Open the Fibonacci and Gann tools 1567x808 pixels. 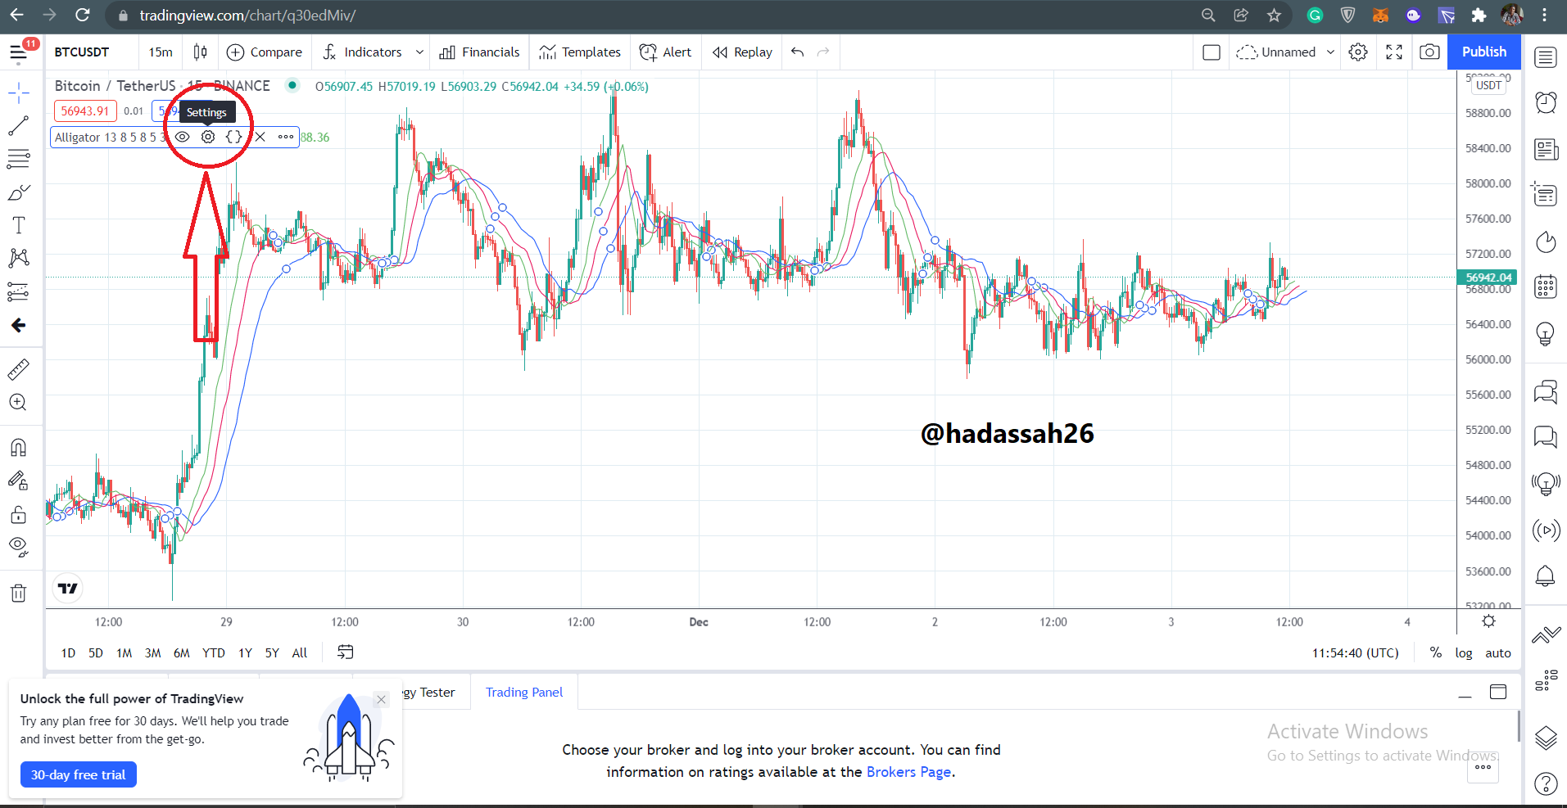pyautogui.click(x=18, y=158)
